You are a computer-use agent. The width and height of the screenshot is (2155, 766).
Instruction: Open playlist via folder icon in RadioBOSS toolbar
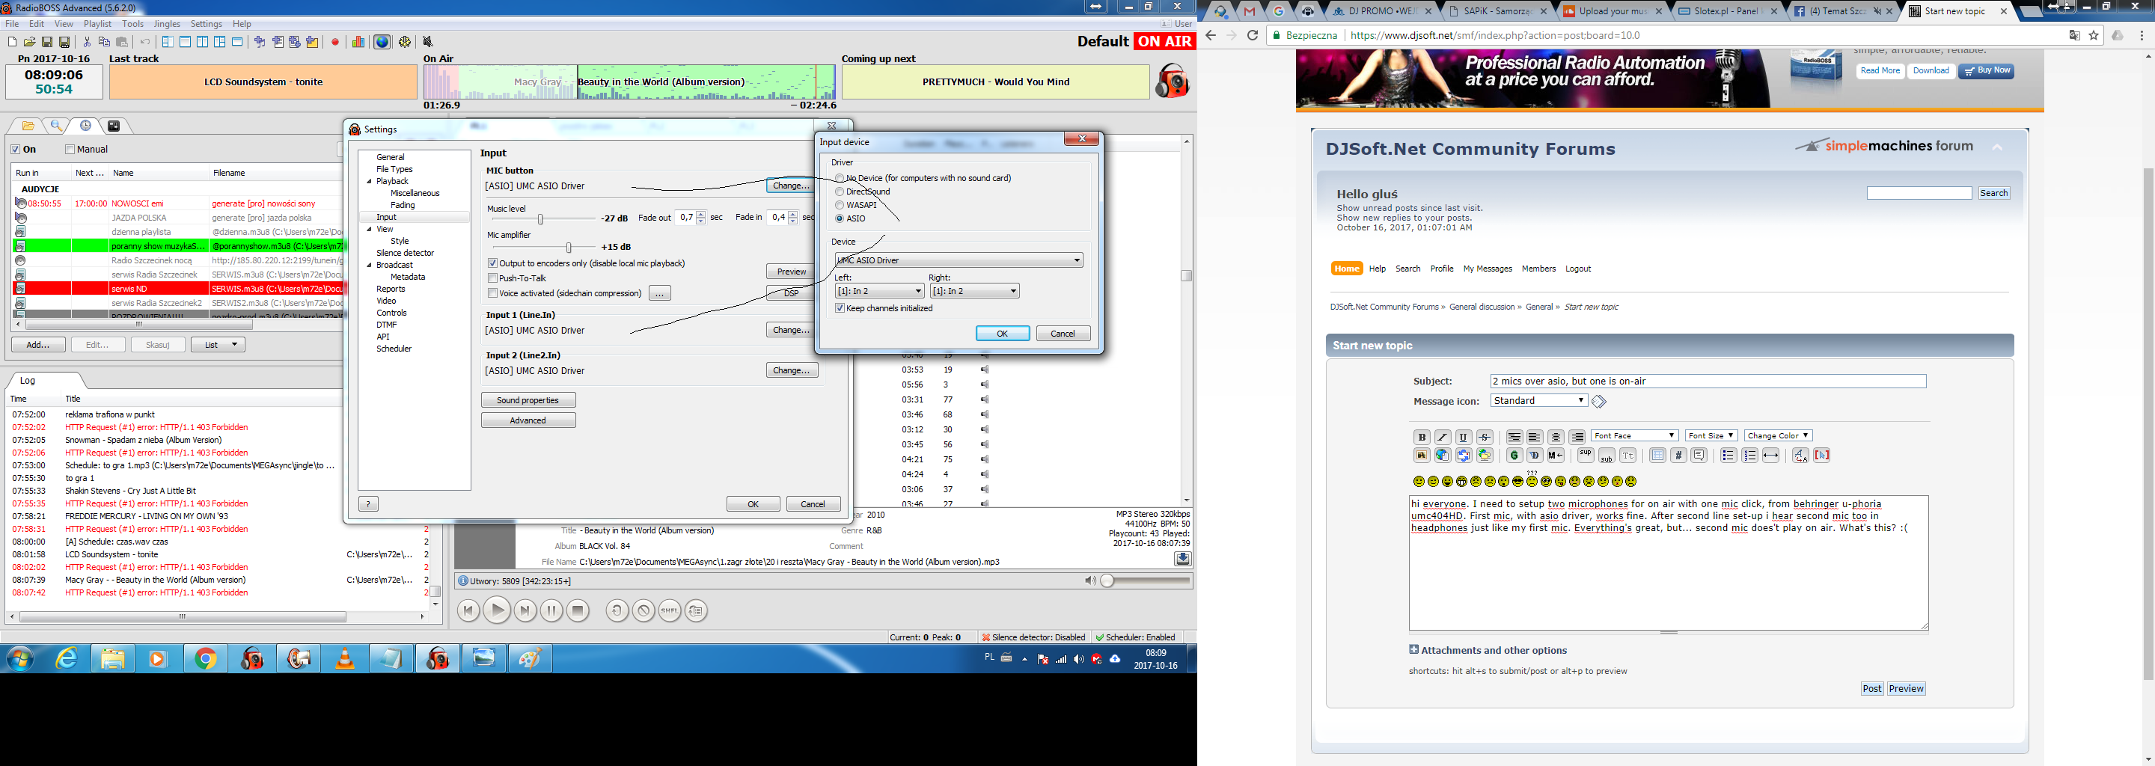(29, 42)
